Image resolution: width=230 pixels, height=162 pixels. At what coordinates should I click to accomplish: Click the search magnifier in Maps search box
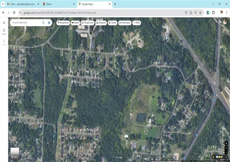click(43, 23)
